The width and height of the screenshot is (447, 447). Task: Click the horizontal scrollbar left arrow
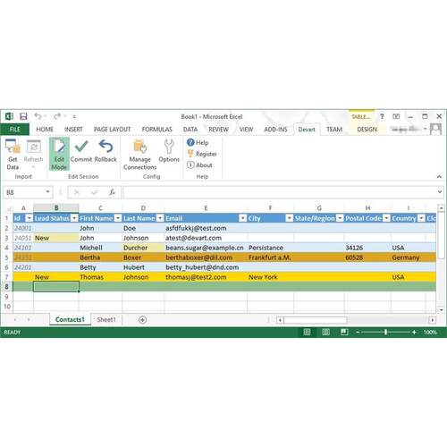280,320
